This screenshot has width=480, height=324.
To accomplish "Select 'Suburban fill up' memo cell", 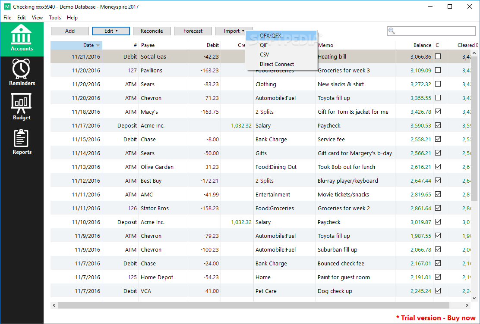I will pyautogui.click(x=355, y=250).
